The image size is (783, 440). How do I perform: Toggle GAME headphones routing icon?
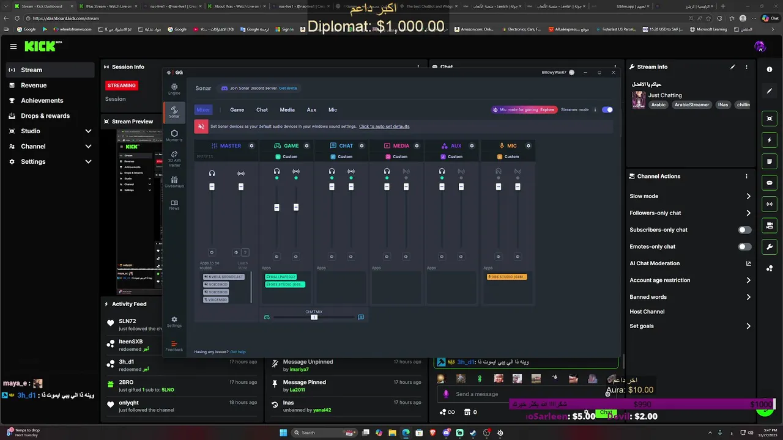pos(276,172)
